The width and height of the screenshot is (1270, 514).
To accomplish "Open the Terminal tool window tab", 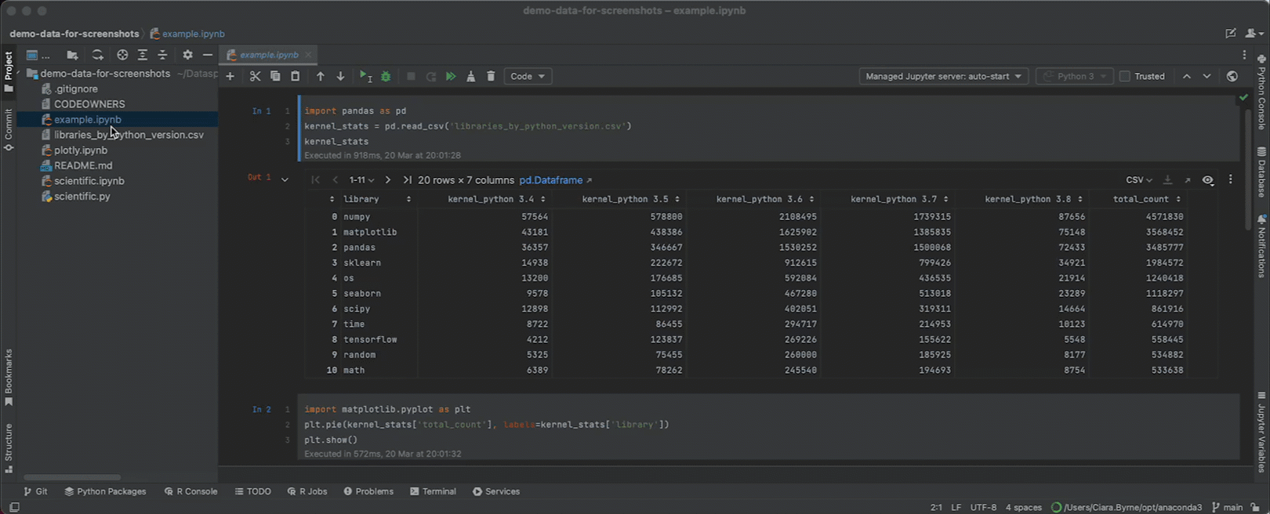I will (433, 491).
